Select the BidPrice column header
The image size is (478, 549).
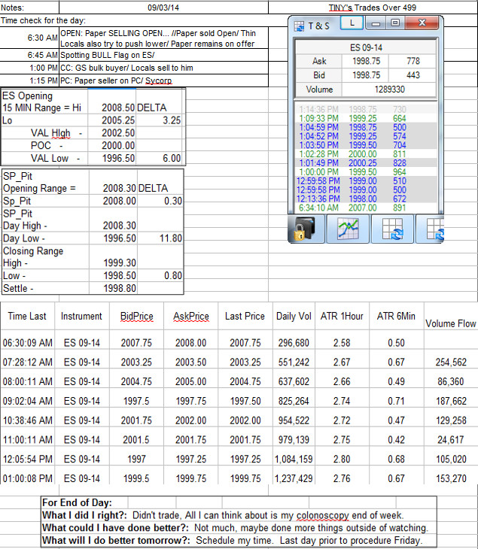(x=136, y=316)
